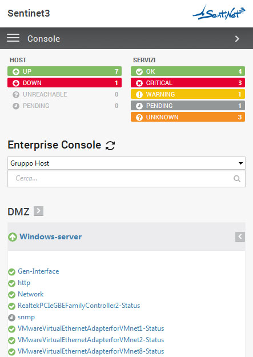Click the green up-arrow icon beside Windows-server
The height and width of the screenshot is (357, 253).
coord(13,237)
